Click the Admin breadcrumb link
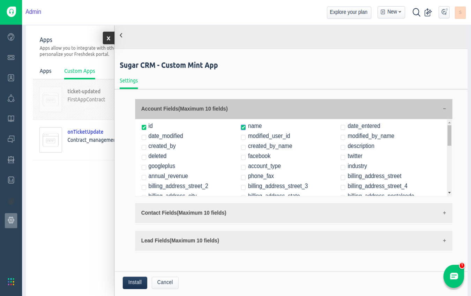The width and height of the screenshot is (471, 296). click(x=33, y=12)
